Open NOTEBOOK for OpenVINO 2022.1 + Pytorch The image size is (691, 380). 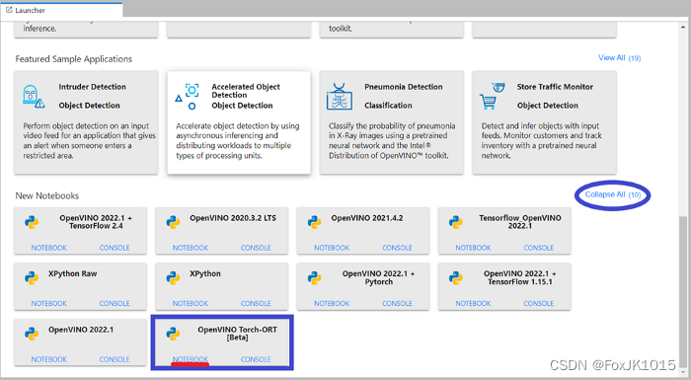click(x=332, y=303)
